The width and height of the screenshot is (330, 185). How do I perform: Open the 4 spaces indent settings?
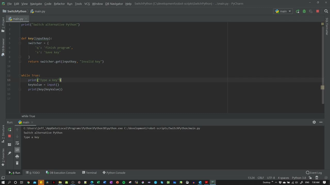click(x=283, y=178)
